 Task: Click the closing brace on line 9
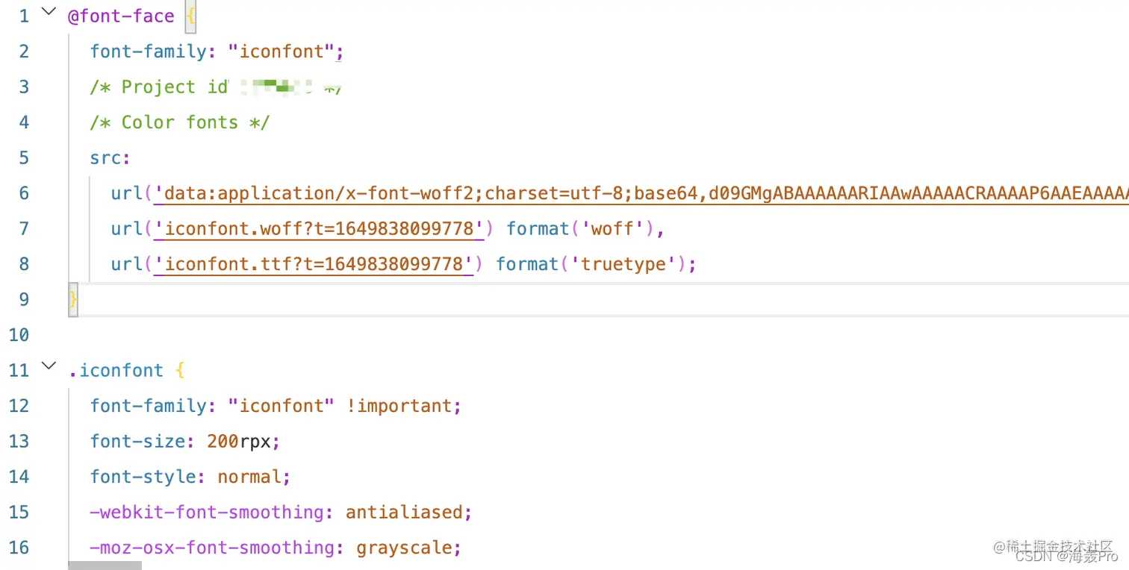[73, 299]
